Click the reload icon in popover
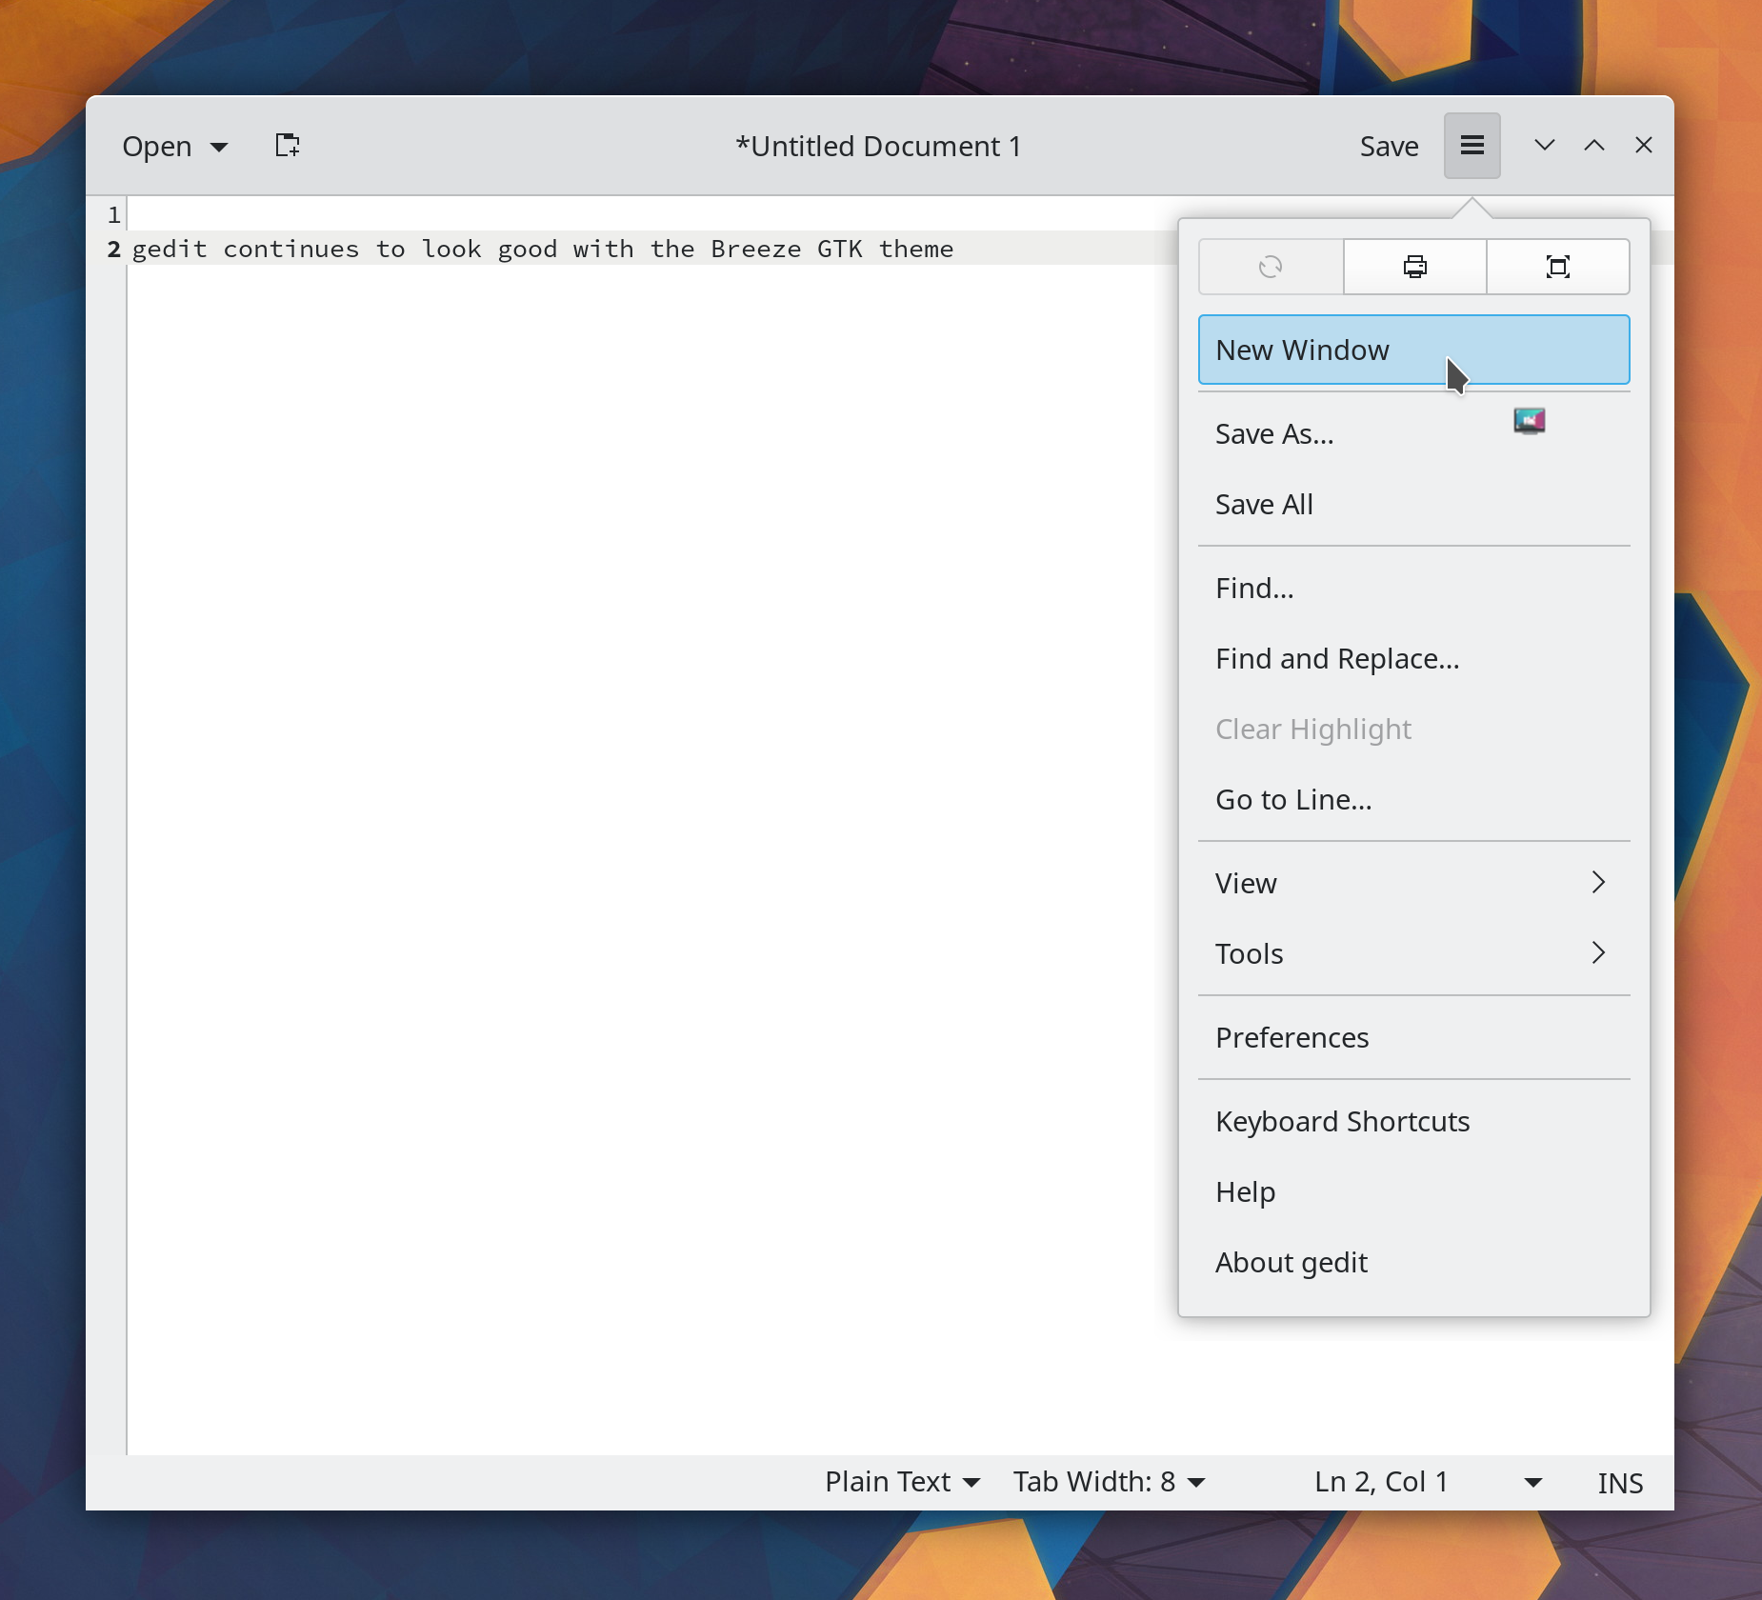The height and width of the screenshot is (1600, 1762). coord(1271,267)
